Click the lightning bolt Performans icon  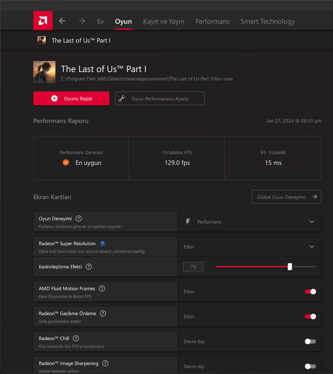coord(188,222)
